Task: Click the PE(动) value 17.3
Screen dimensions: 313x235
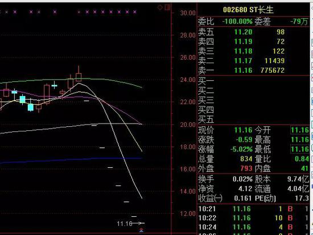Action: click(x=302, y=198)
